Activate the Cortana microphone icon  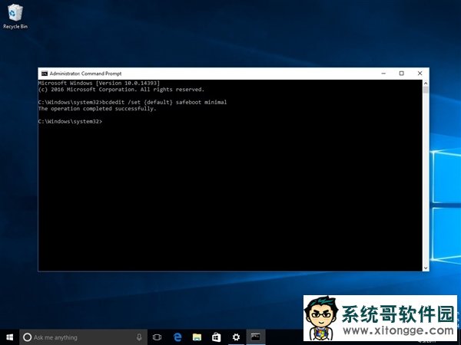click(x=139, y=337)
